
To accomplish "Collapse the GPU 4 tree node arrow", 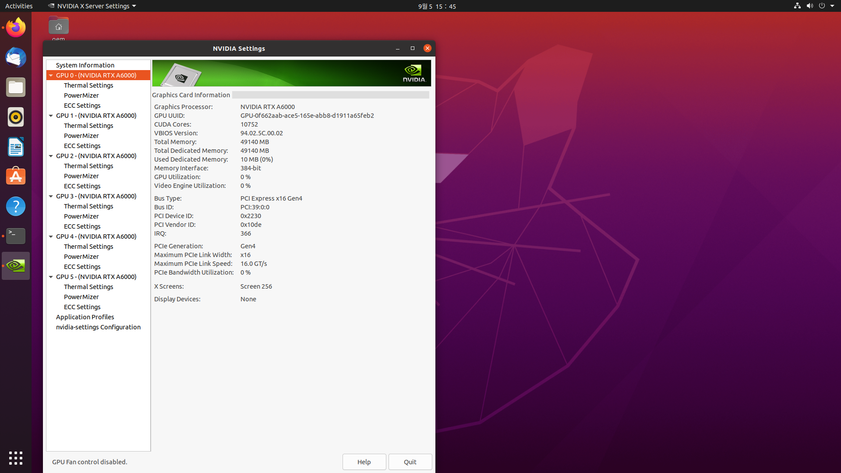I will click(x=51, y=236).
